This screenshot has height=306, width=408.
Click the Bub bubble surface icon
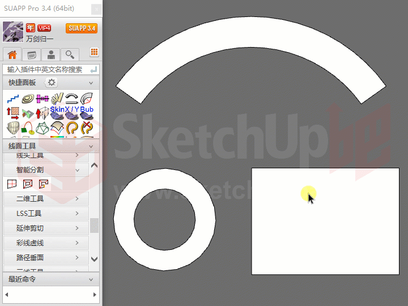87,113
